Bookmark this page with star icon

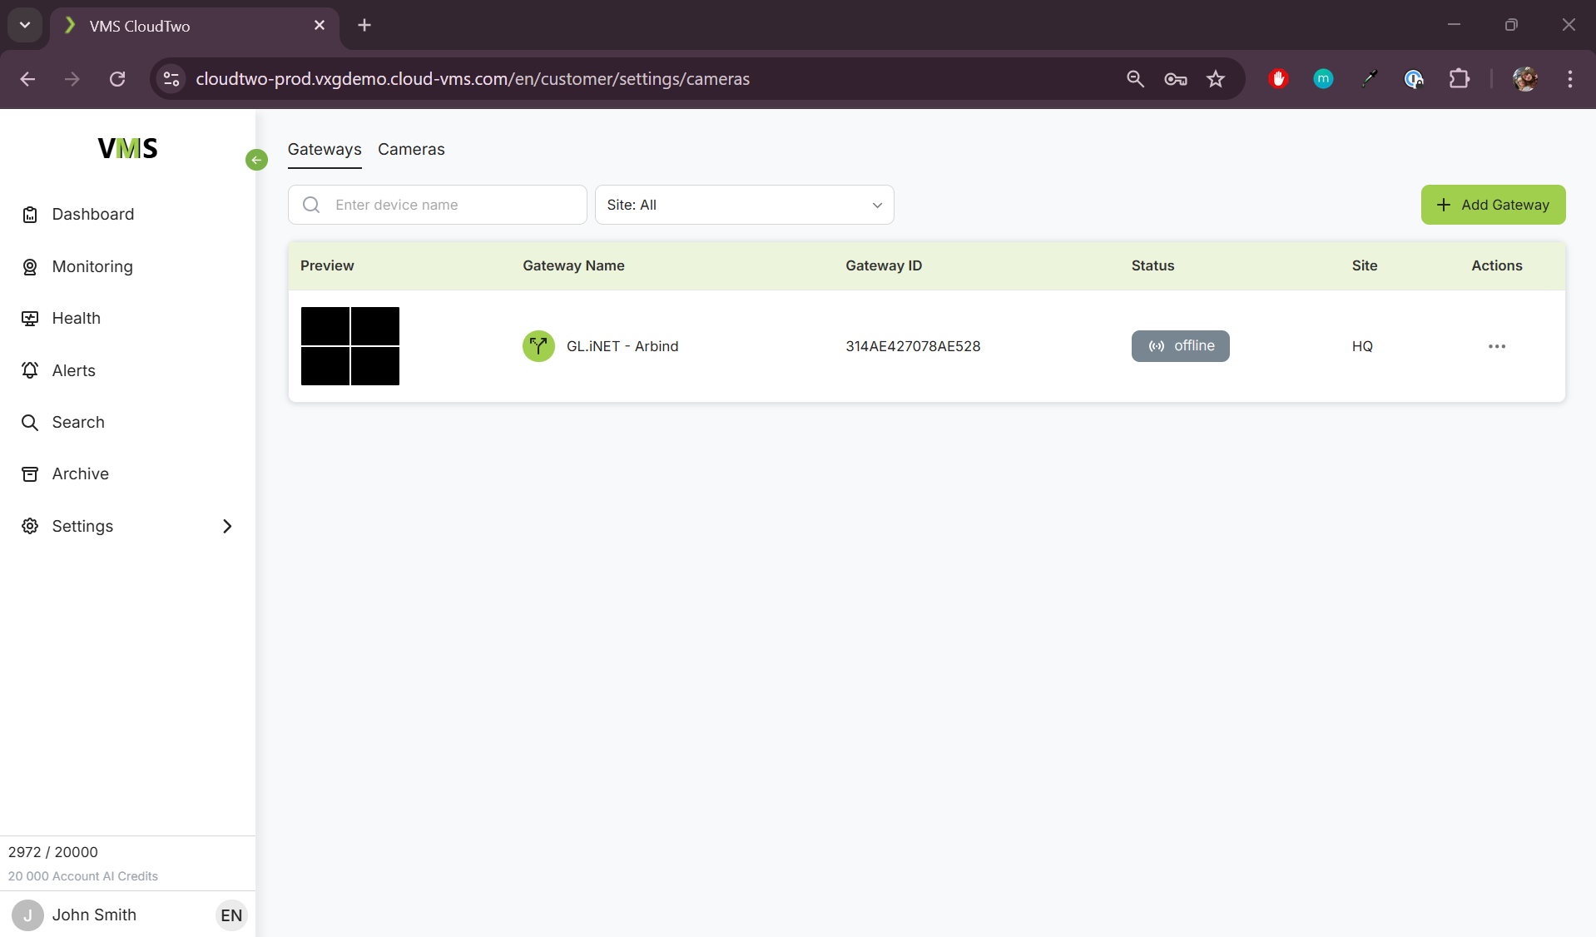point(1216,79)
